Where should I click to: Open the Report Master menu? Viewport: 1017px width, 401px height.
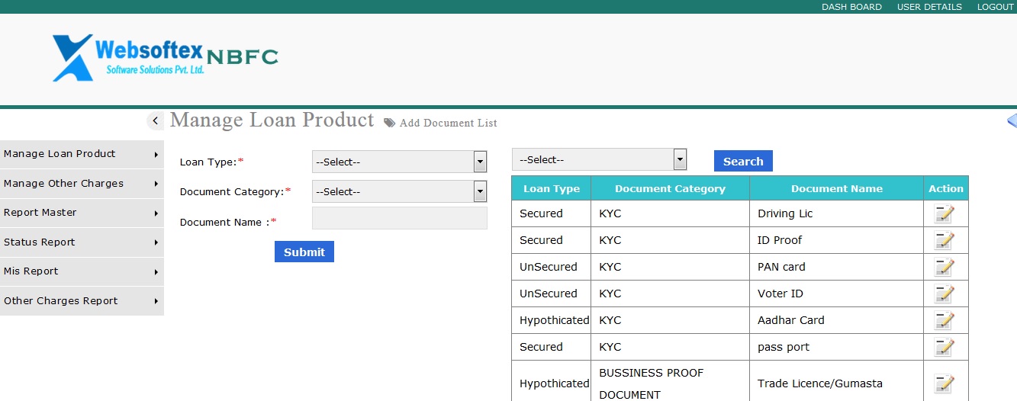coord(82,213)
